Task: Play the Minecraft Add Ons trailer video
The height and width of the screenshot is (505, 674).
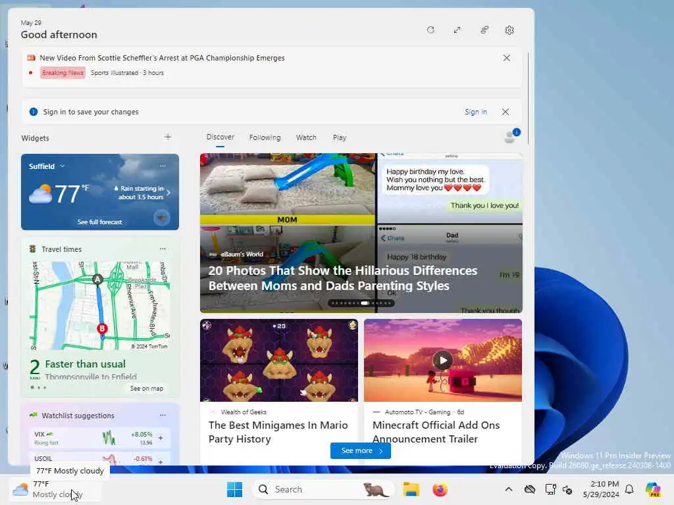Action: pyautogui.click(x=443, y=360)
